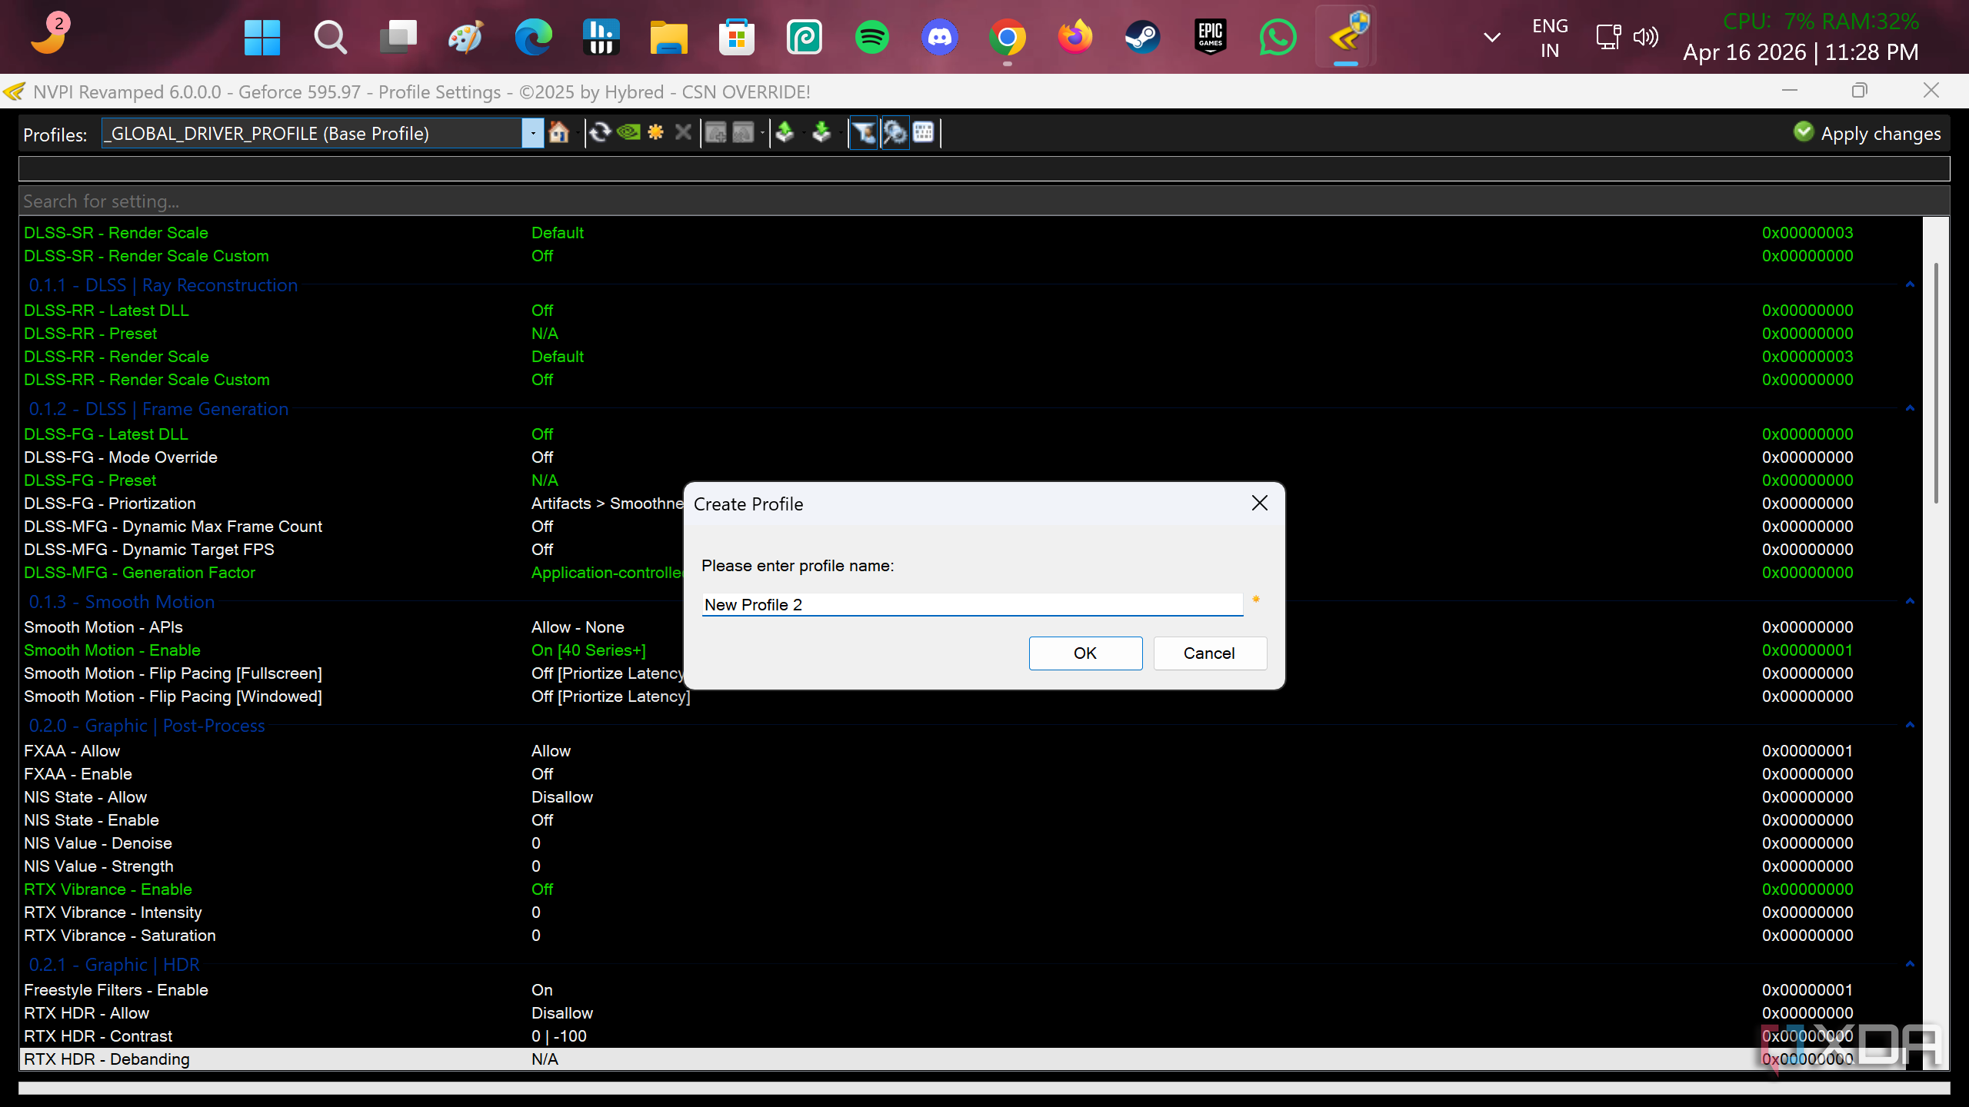The image size is (1969, 1107).
Task: Close the Create Profile dialog with X
Action: (x=1260, y=503)
